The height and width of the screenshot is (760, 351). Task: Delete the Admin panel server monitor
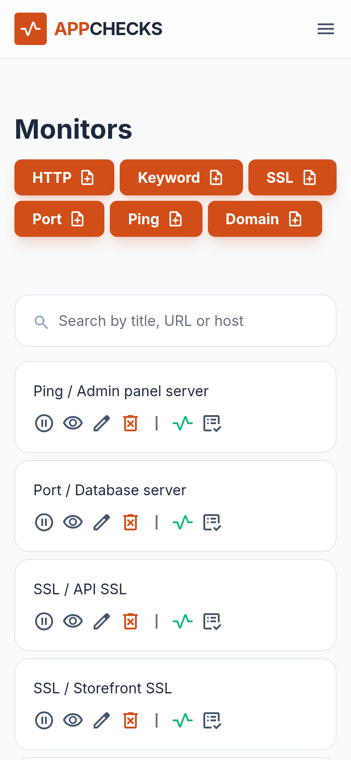130,423
